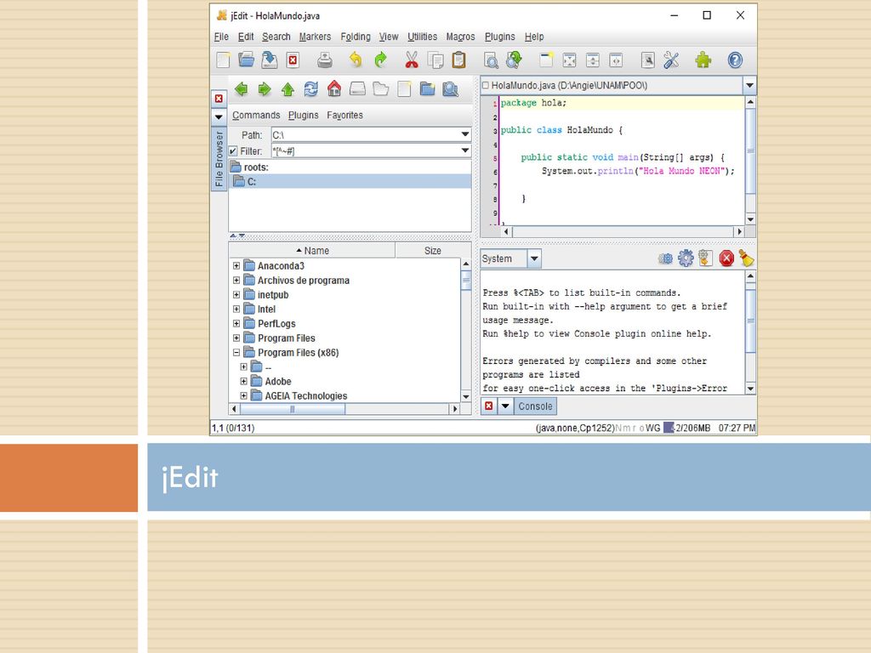Reload directory with blue refresh icon
This screenshot has width=871, height=653.
(311, 88)
